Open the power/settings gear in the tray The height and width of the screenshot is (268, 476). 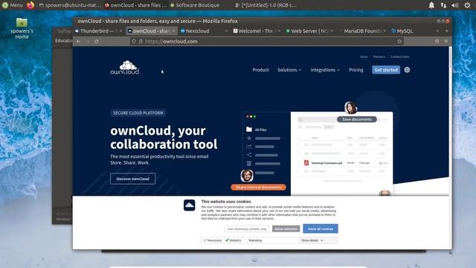467,5
